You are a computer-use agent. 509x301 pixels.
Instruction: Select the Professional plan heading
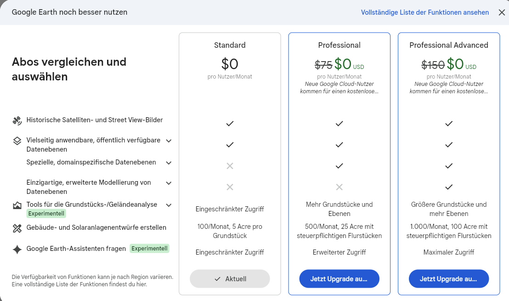(x=339, y=45)
